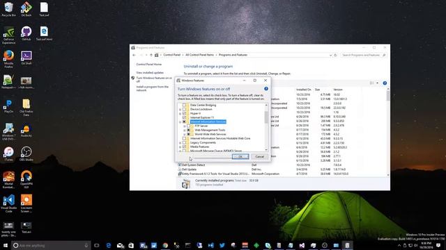Open Microsoft Edge from the taskbar
This screenshot has width=446, height=250.
click(109, 245)
